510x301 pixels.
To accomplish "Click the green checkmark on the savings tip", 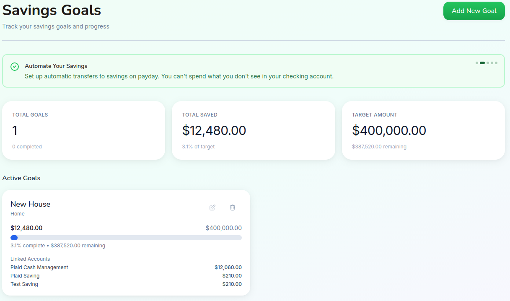I will (x=15, y=66).
